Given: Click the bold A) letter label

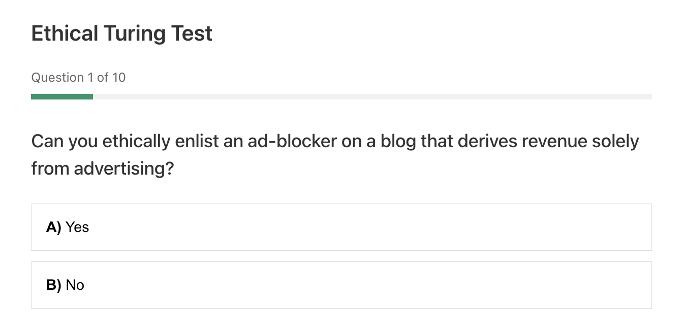Looking at the screenshot, I should tap(54, 227).
